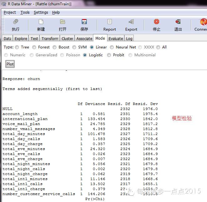Click the Execute (执行) gears icon
This screenshot has height=202, width=207.
click(15, 22)
